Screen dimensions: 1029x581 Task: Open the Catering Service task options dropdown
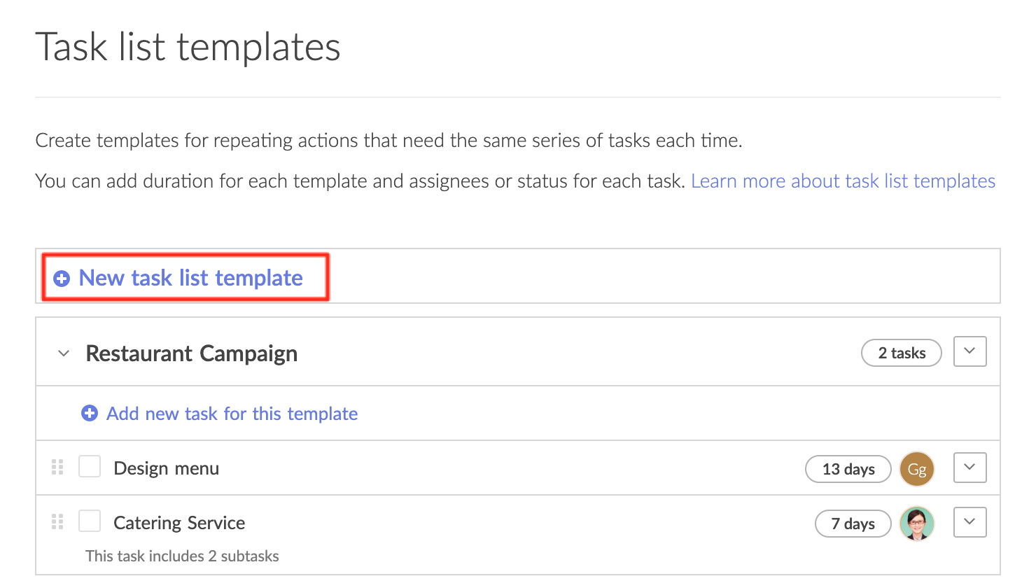[970, 522]
